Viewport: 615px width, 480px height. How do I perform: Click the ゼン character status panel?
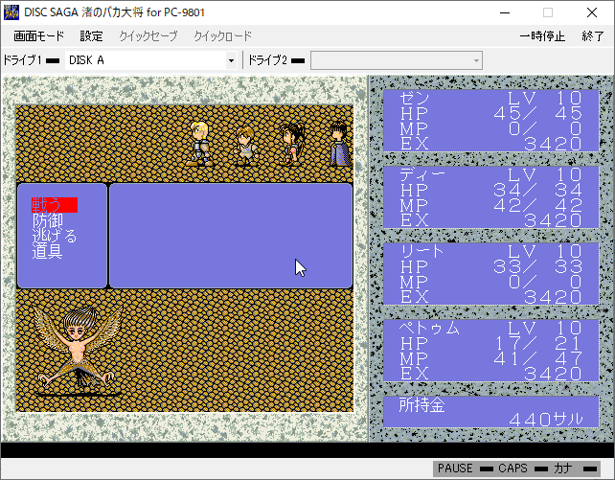[491, 121]
